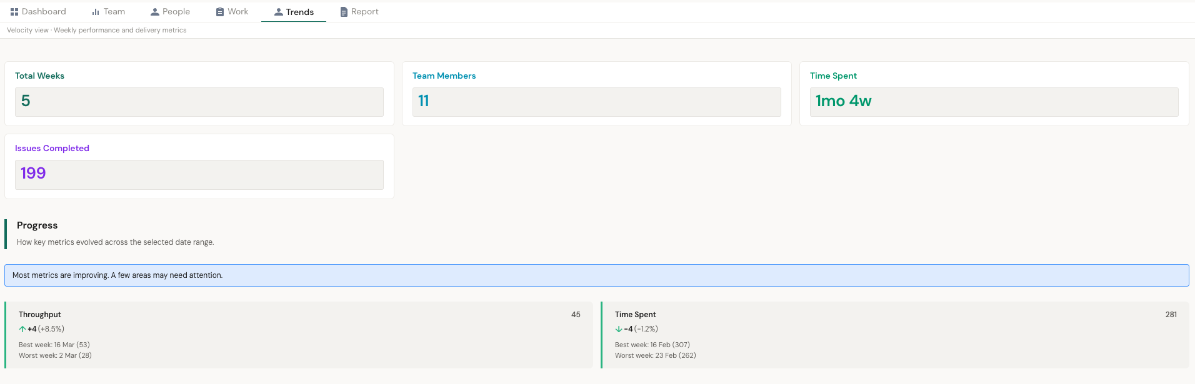Image resolution: width=1195 pixels, height=384 pixels.
Task: Click 'Worst week: 2 Mar (28)'
Action: 55,355
